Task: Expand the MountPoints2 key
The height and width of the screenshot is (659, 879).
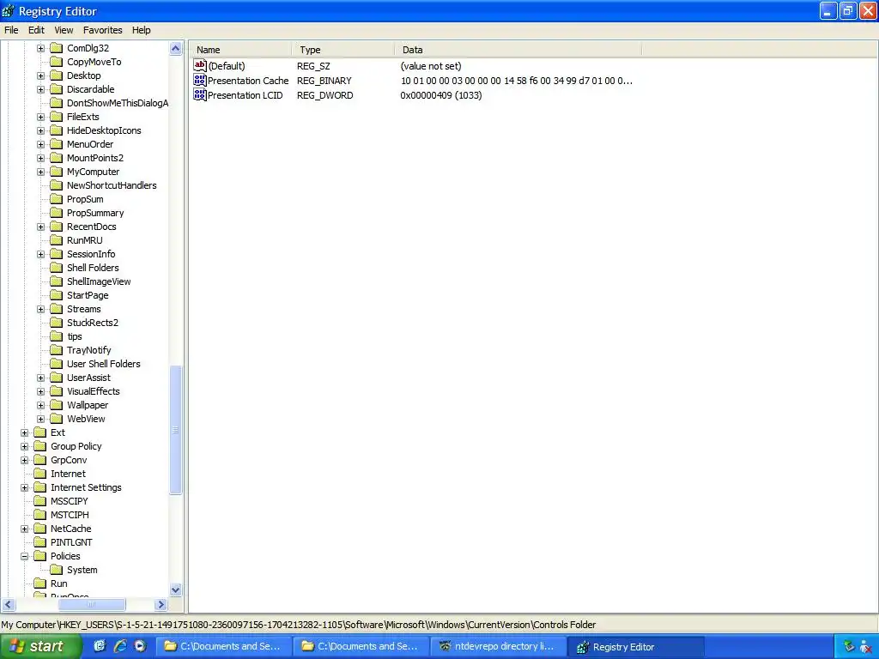Action: point(41,158)
